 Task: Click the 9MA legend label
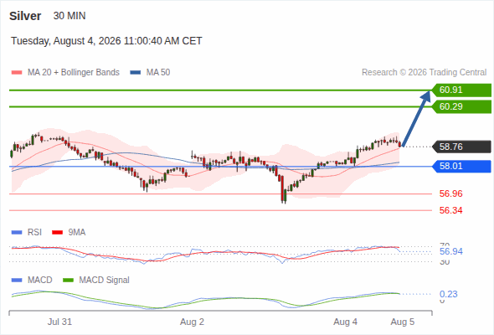pos(77,233)
